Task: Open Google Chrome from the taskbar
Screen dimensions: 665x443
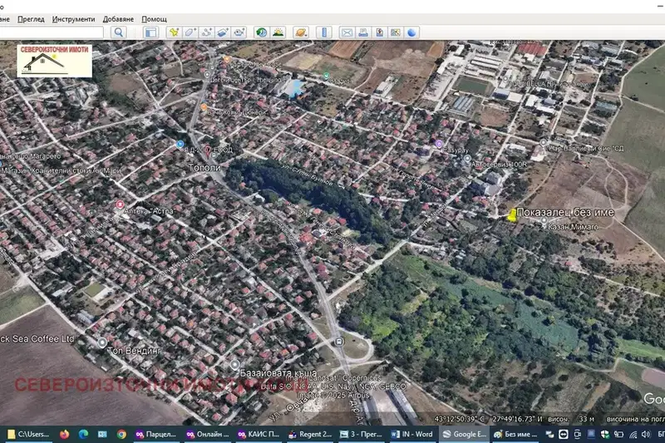Action: point(121,434)
